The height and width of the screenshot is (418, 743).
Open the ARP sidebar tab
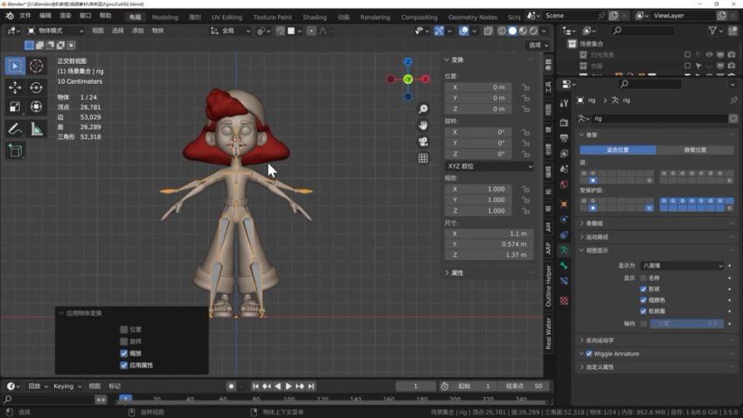point(548,248)
